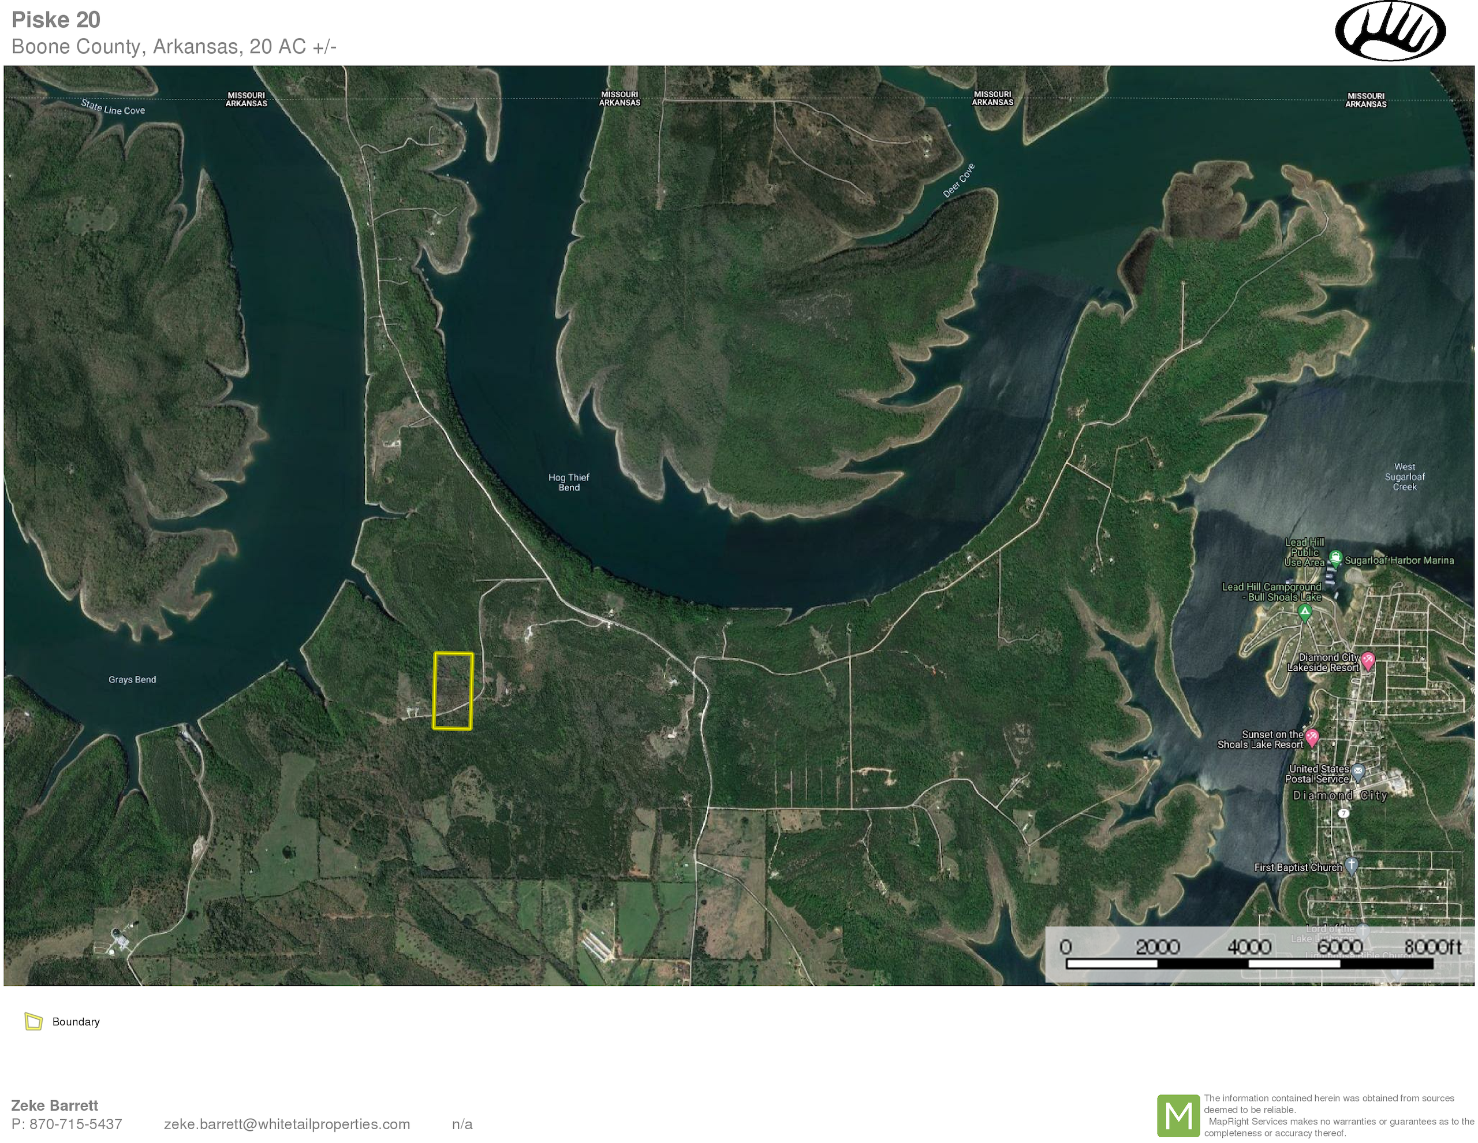Click the 4000 mark on scale bar

pyautogui.click(x=1249, y=947)
